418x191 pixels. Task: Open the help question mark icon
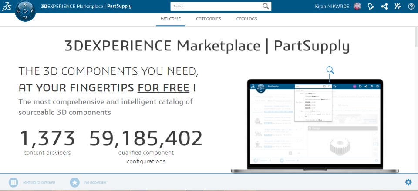click(411, 7)
